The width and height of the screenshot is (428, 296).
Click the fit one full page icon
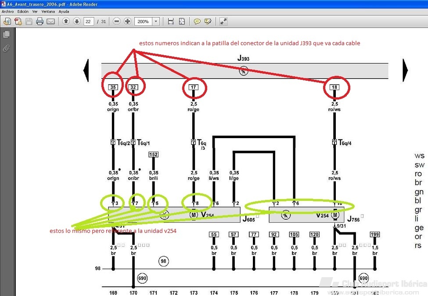(182, 21)
